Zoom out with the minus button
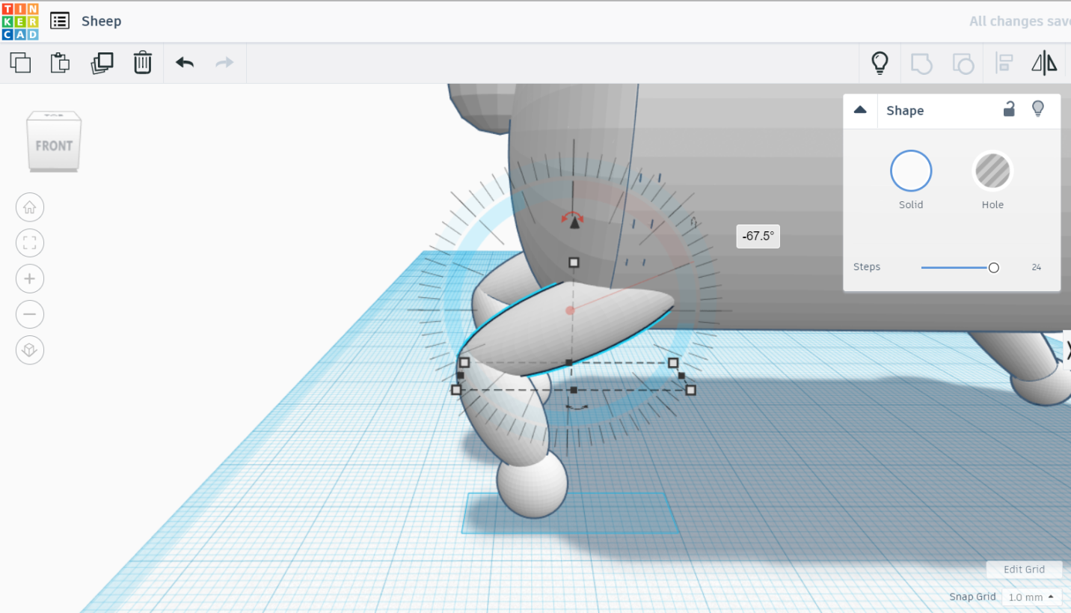1071x613 pixels. click(30, 314)
